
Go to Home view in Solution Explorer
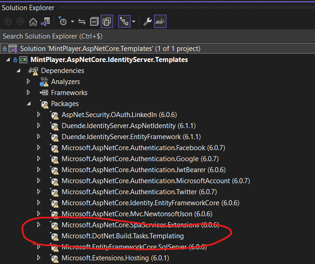(33, 22)
